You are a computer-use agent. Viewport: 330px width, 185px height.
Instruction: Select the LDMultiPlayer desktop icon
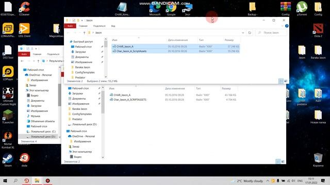(x=8, y=30)
